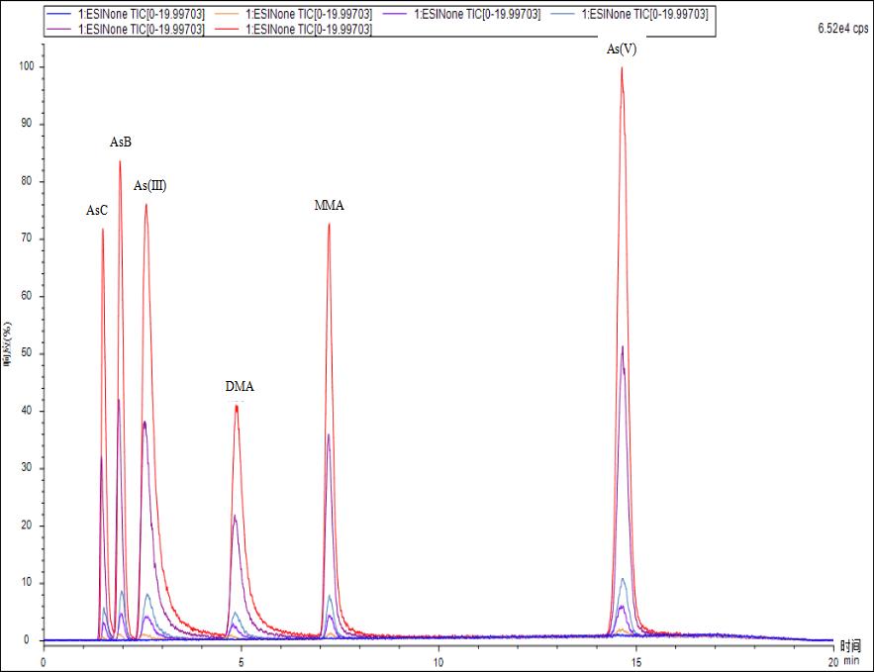Click the top of the red DMA peak
The image size is (875, 672).
point(237,405)
